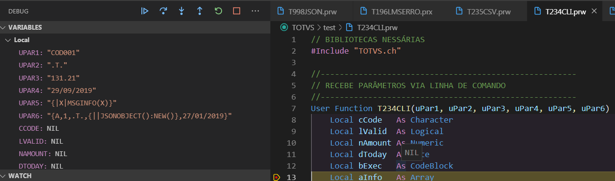The image size is (615, 181).
Task: Click the CodeBlock type on line 12
Action: [x=432, y=166]
